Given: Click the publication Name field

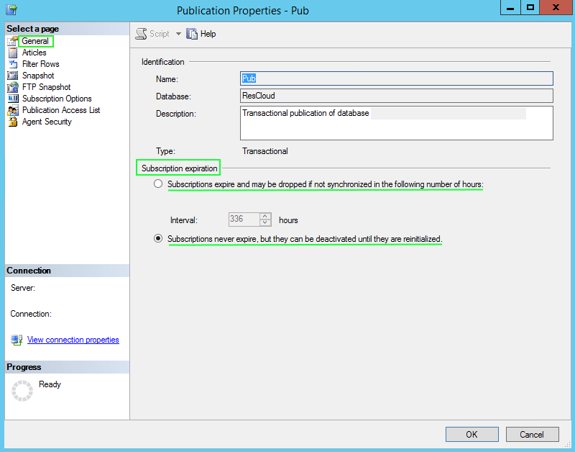Looking at the screenshot, I should [397, 78].
